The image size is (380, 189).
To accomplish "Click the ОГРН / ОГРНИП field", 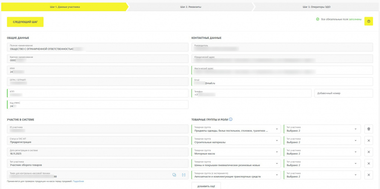I will click(x=98, y=82).
